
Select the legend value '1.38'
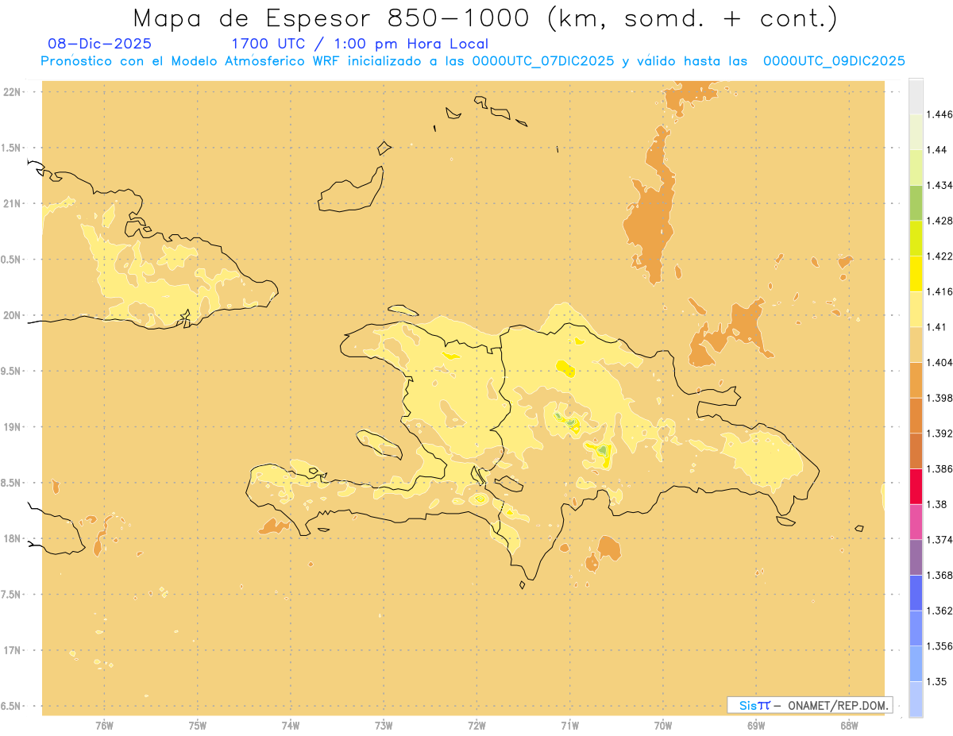pyautogui.click(x=936, y=504)
